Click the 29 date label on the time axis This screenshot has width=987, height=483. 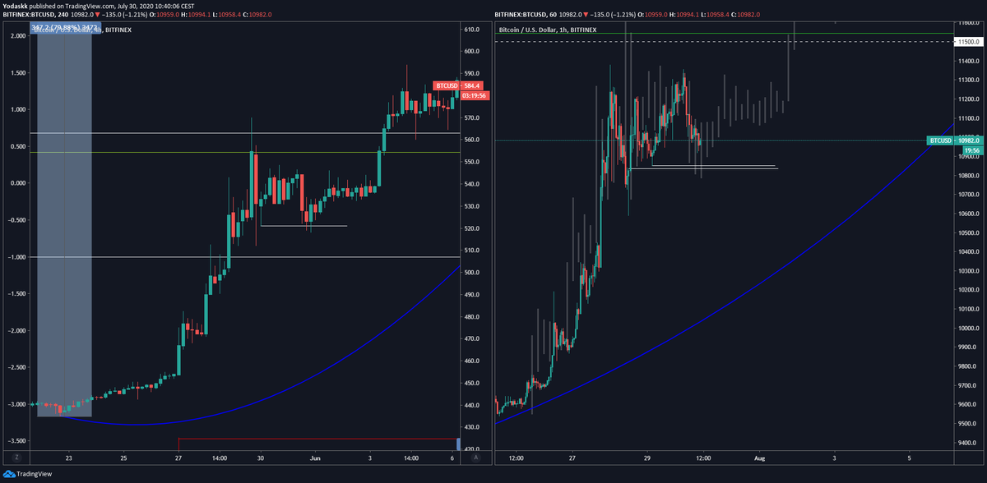[x=647, y=458]
